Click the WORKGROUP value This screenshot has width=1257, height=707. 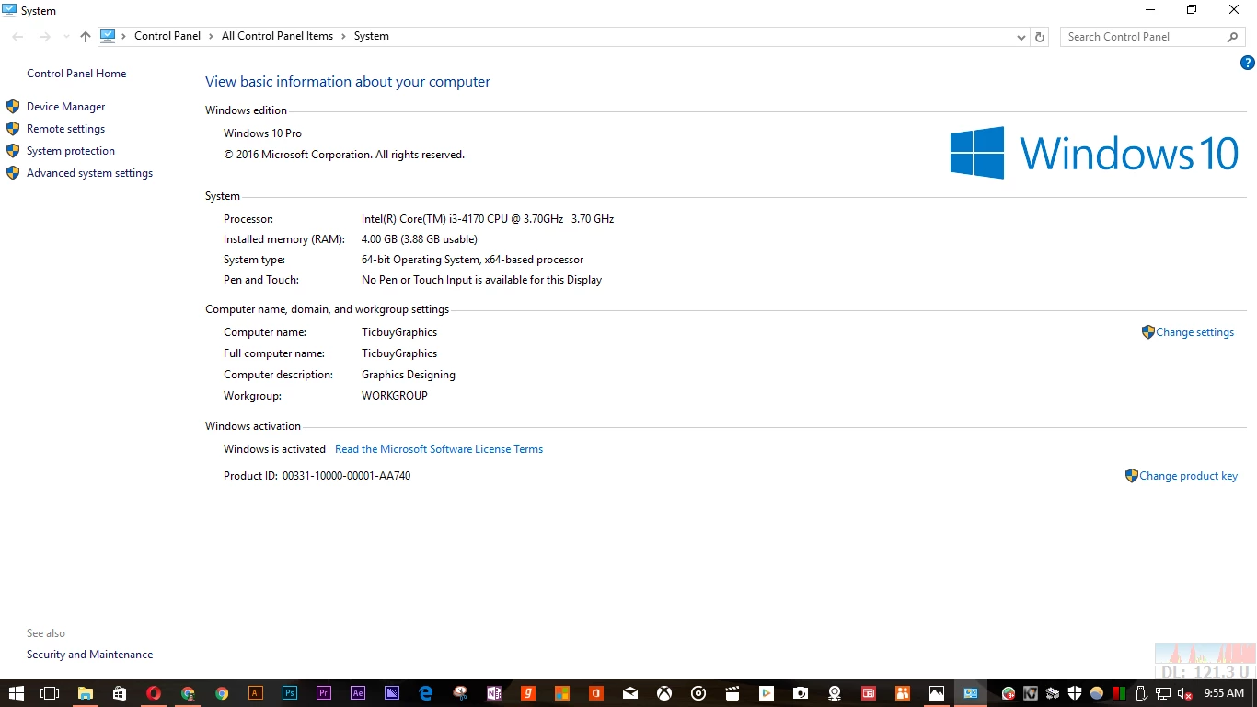click(395, 396)
